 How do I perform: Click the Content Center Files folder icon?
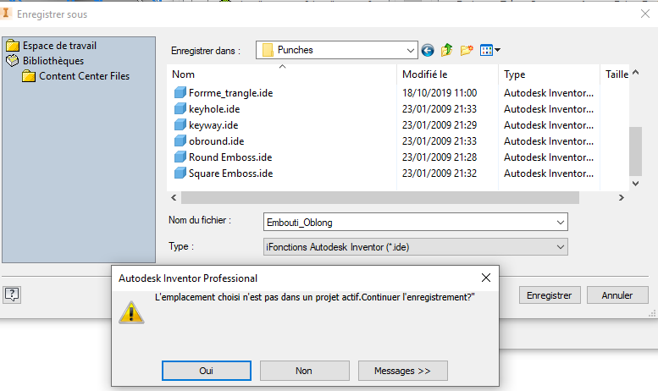[x=29, y=76]
